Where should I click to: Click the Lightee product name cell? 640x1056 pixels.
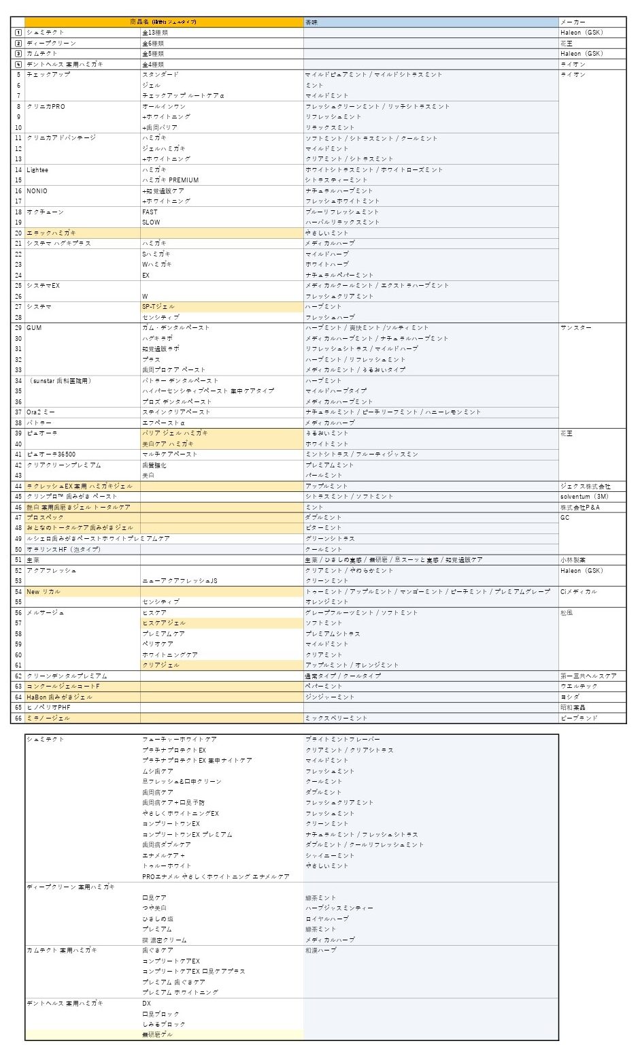click(x=83, y=170)
